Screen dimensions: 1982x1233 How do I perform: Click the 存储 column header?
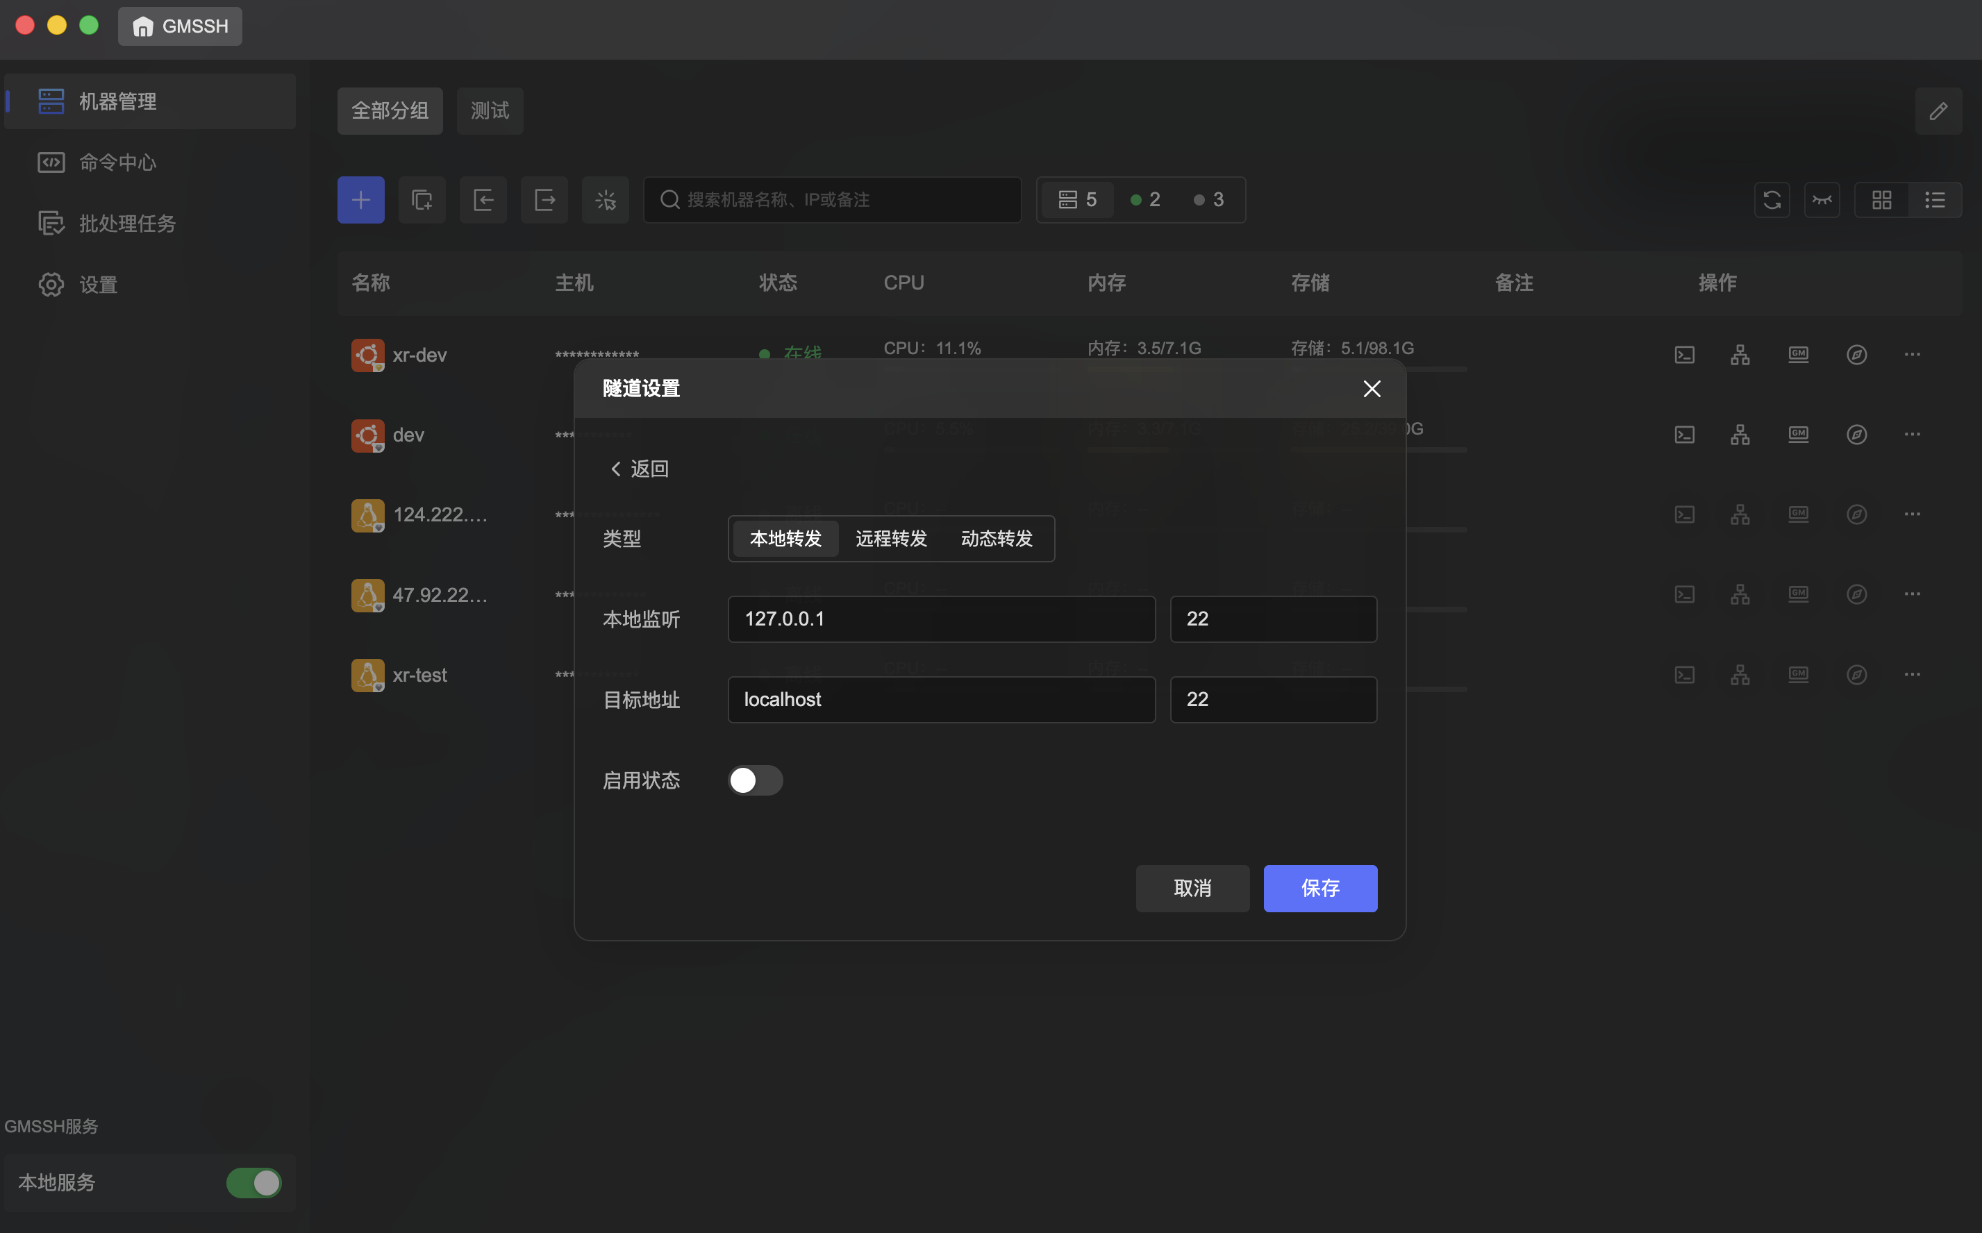pyautogui.click(x=1310, y=283)
